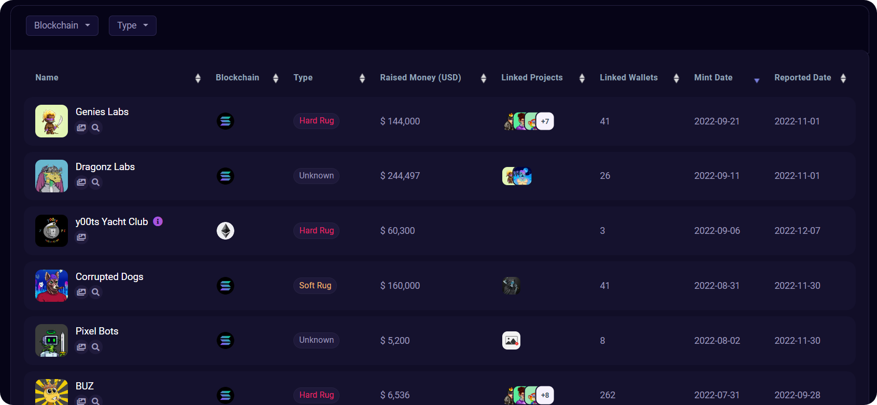Open BUZ project name link

(x=84, y=386)
